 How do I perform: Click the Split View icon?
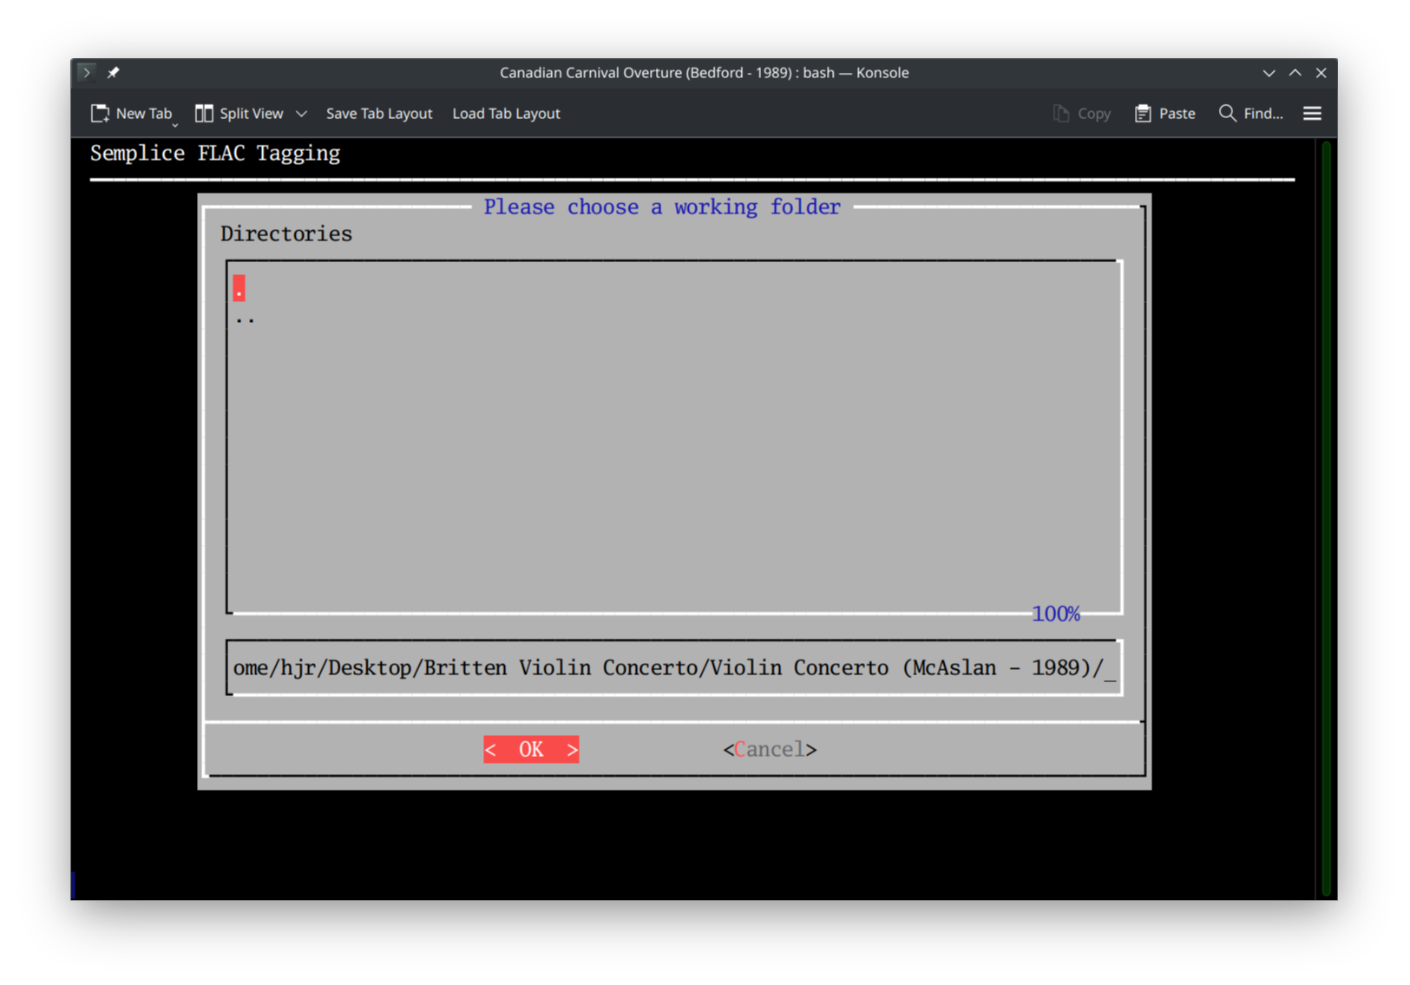click(205, 113)
